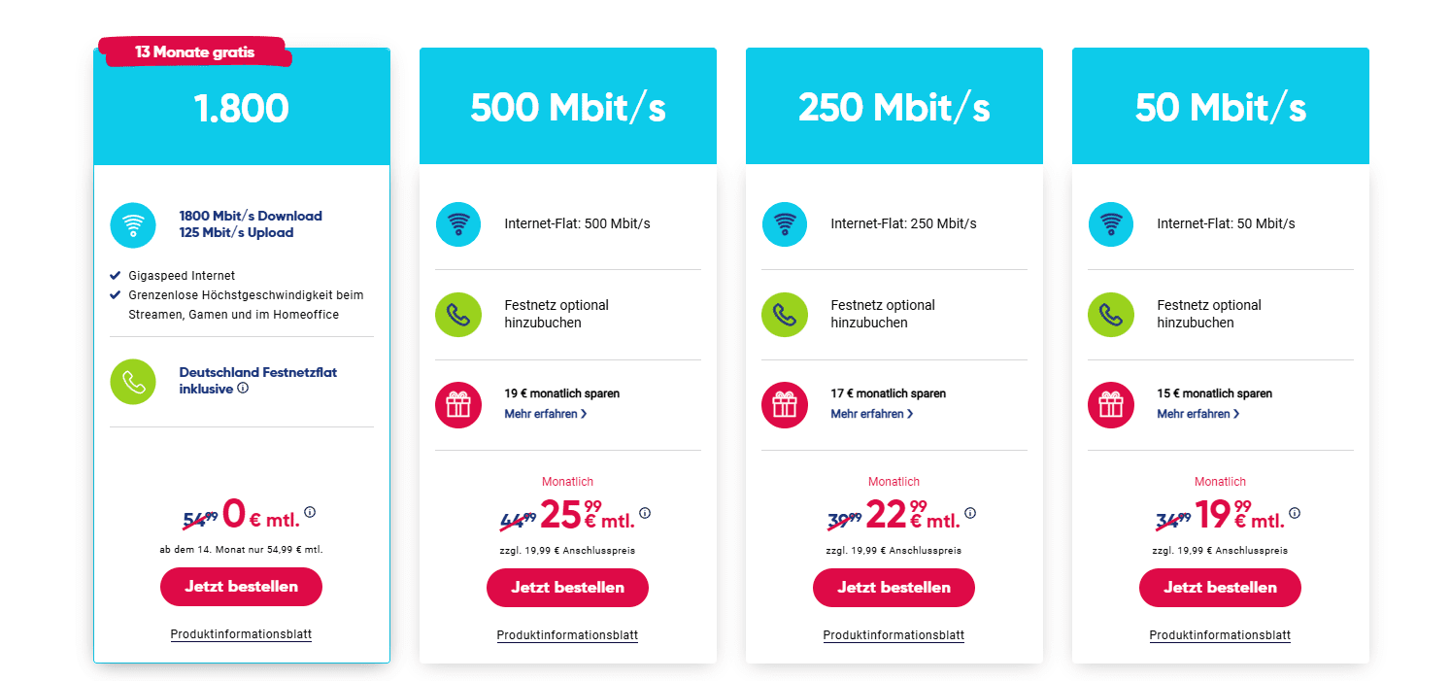Click the phone icon in the 250 Mbit/s plan
The height and width of the screenshot is (681, 1450).
click(x=785, y=315)
